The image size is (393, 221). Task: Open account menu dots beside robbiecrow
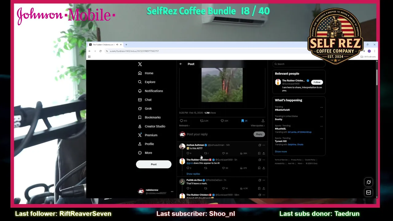point(172,192)
